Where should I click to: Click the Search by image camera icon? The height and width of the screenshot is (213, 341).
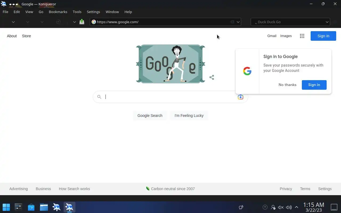click(x=241, y=97)
